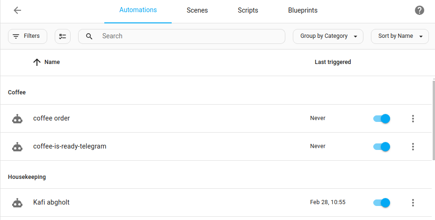Open the help question mark icon
This screenshot has width=435, height=220.
pos(420,10)
